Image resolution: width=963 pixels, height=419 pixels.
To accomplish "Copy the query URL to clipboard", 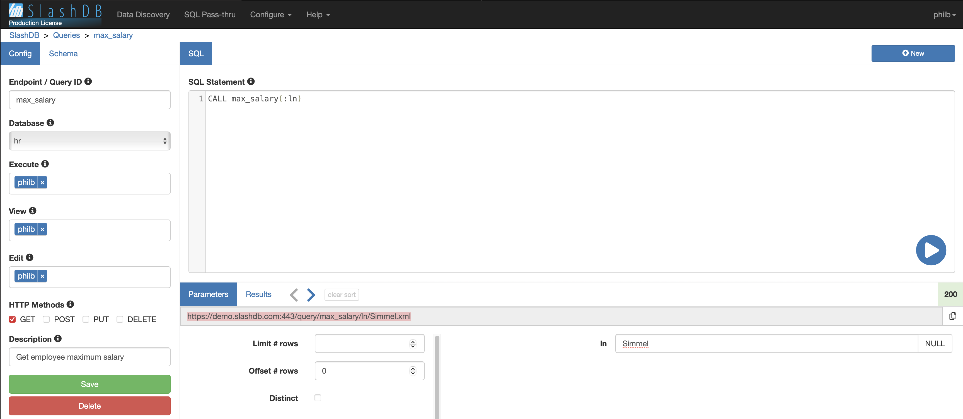I will point(952,316).
